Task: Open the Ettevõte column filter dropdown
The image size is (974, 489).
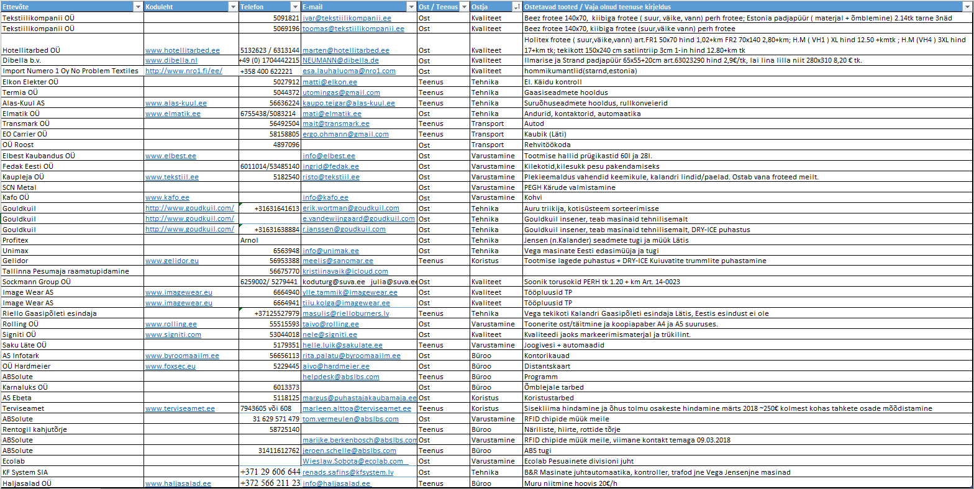Action: tap(138, 7)
